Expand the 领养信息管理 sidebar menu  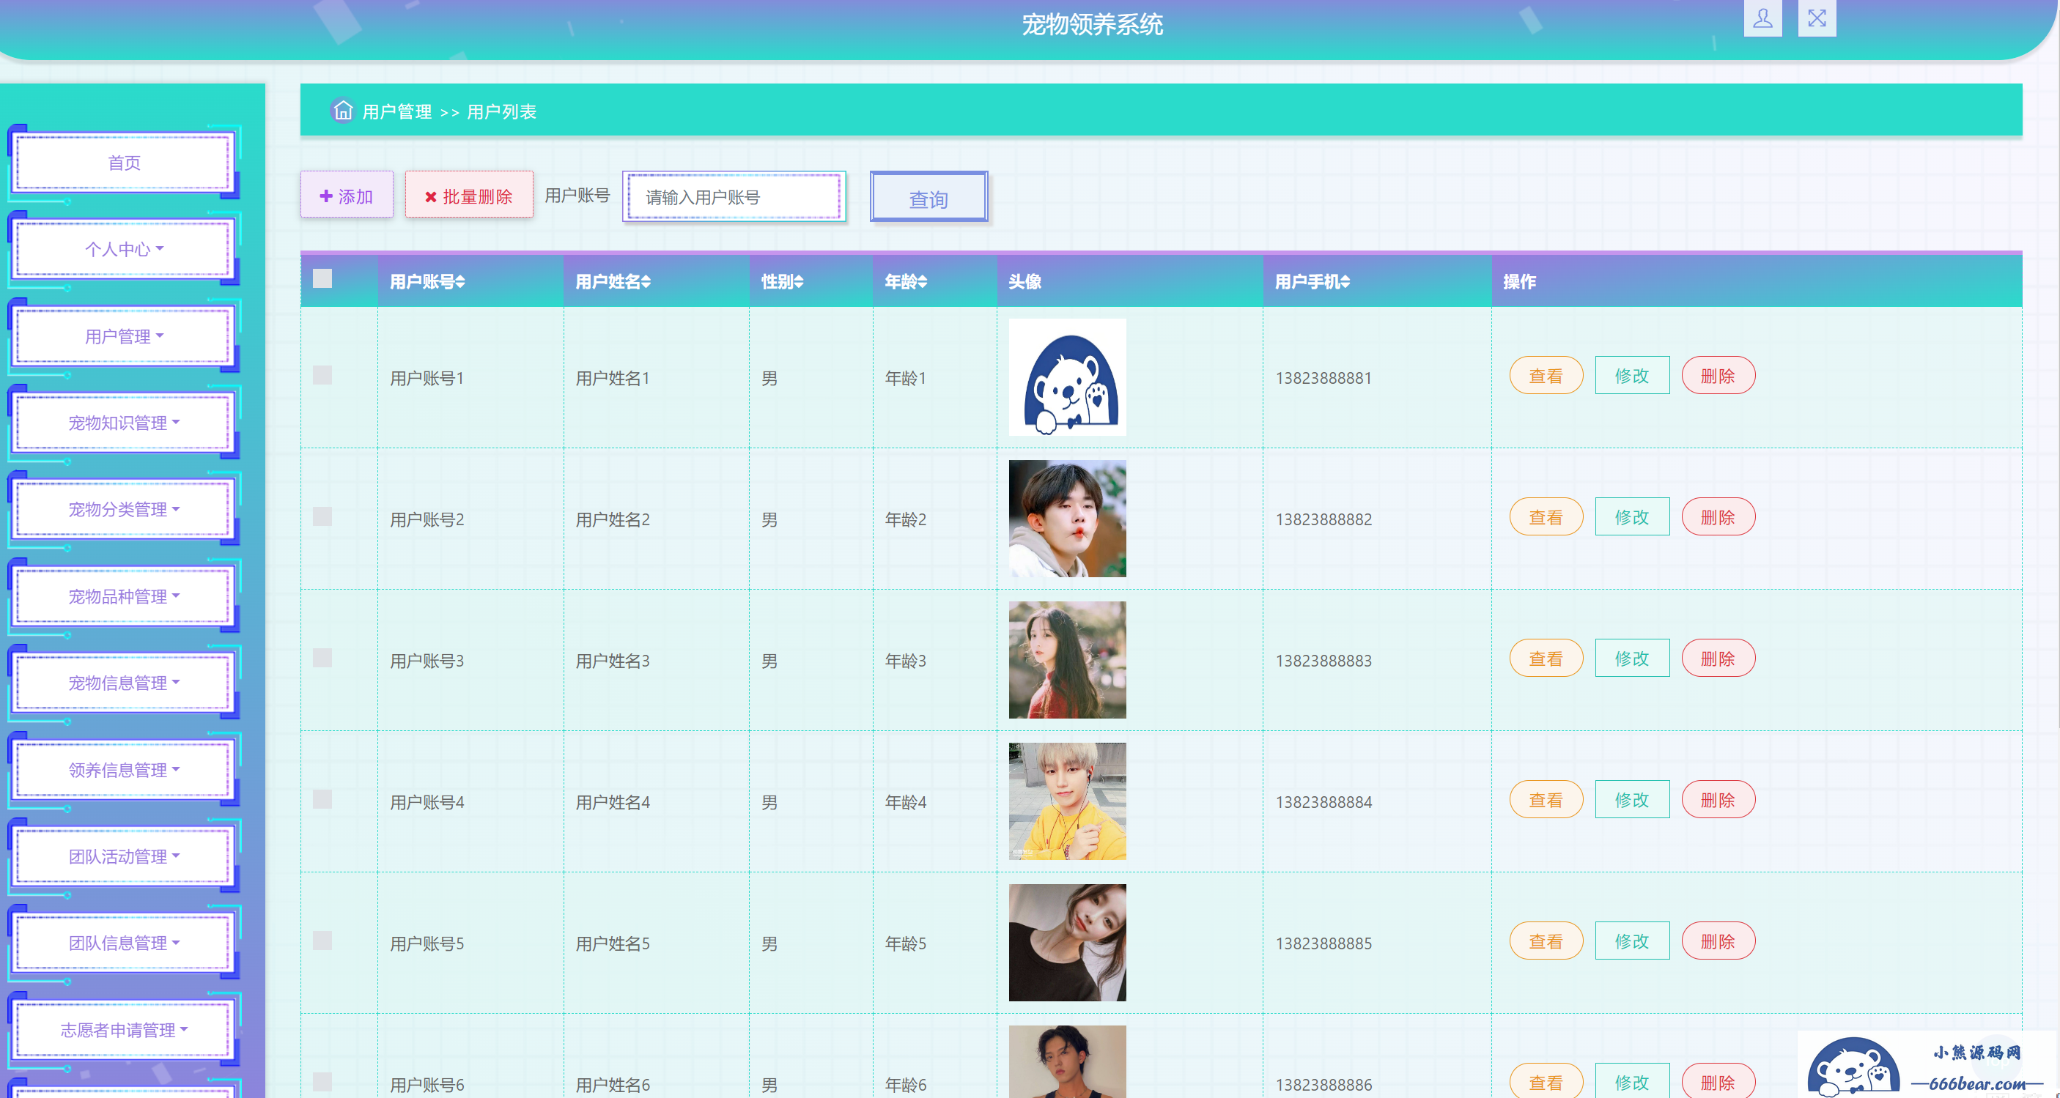[124, 770]
